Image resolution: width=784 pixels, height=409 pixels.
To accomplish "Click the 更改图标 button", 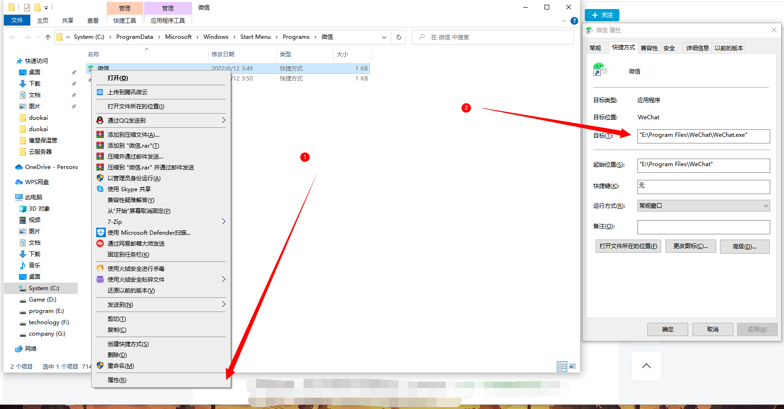I will click(x=690, y=246).
